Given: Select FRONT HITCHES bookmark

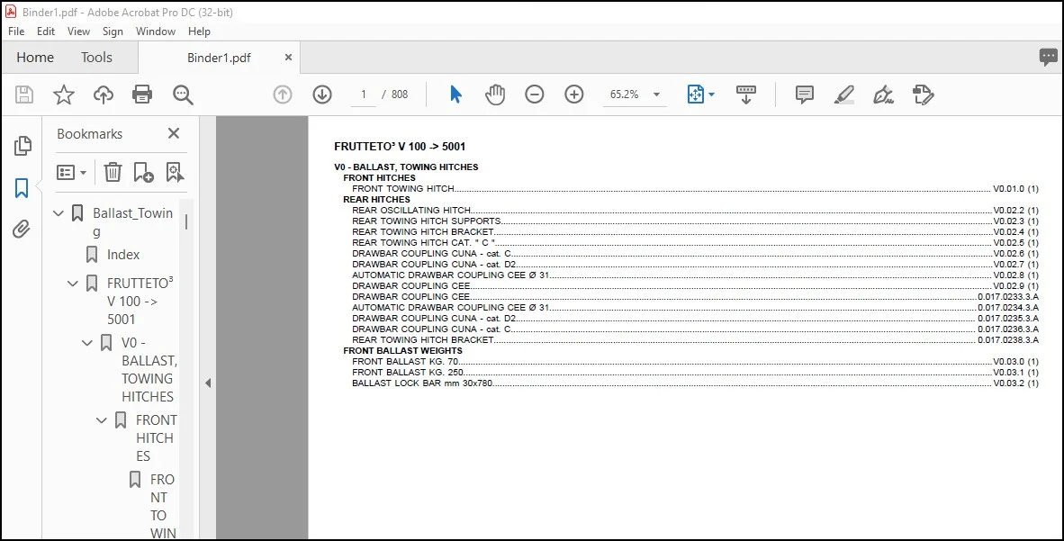Looking at the screenshot, I should click(156, 437).
